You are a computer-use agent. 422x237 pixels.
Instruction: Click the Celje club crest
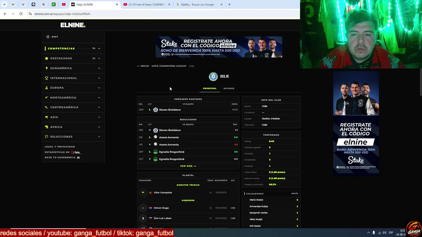point(213,76)
